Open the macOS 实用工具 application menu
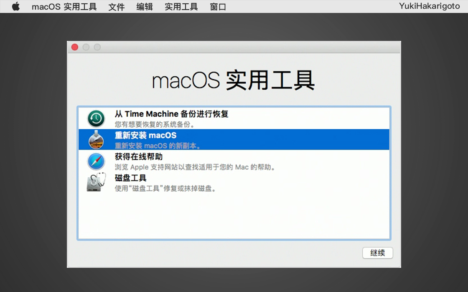Viewport: 468px width, 292px height. [64, 7]
